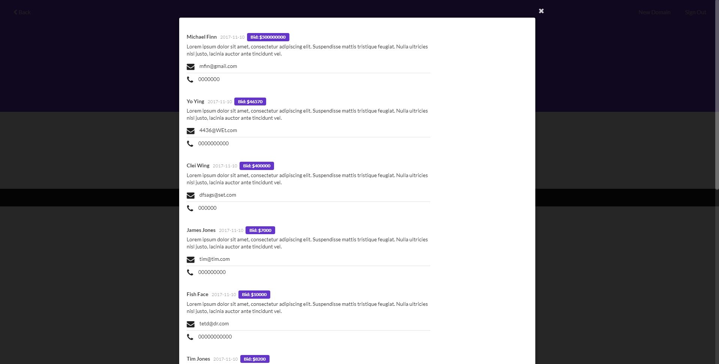Close the bids modal with X
Viewport: 719px width, 364px height.
point(541,11)
